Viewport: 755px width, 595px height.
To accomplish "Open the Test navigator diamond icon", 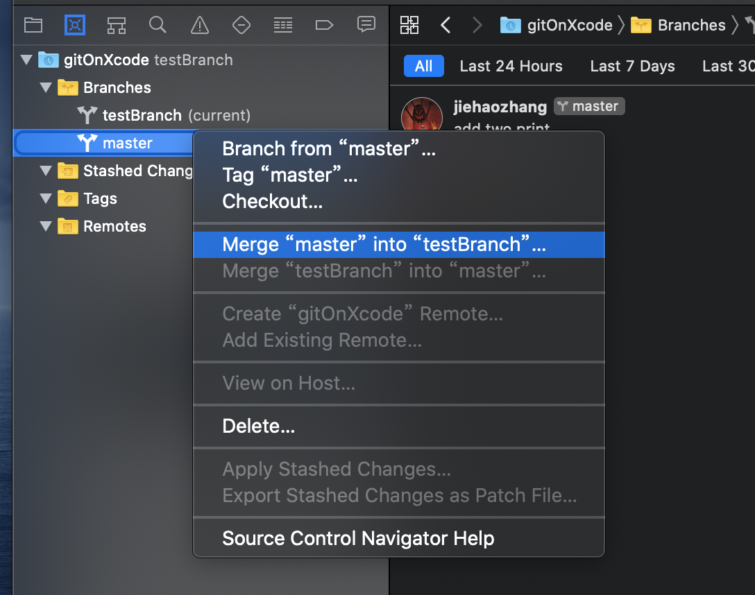I will coord(241,25).
